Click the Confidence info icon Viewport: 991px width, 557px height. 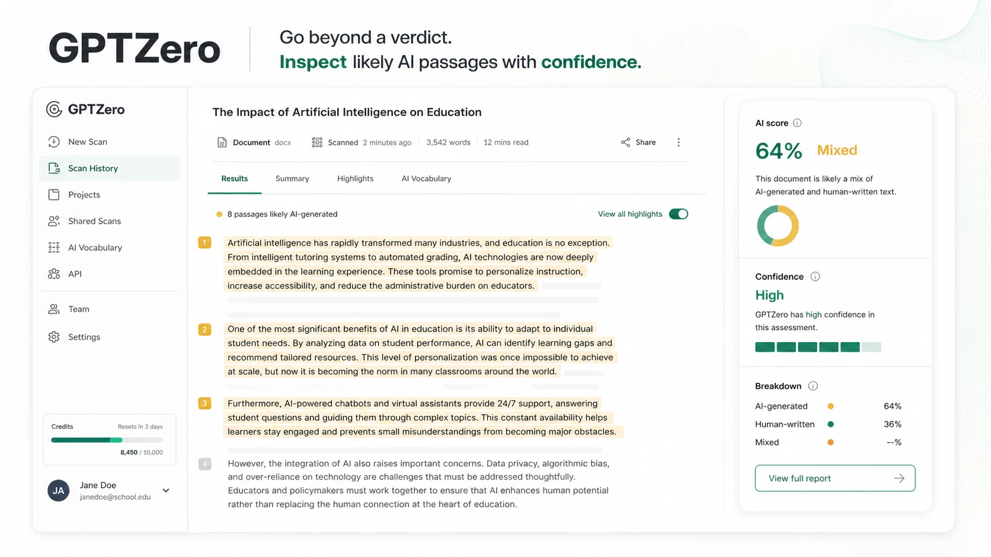tap(815, 276)
